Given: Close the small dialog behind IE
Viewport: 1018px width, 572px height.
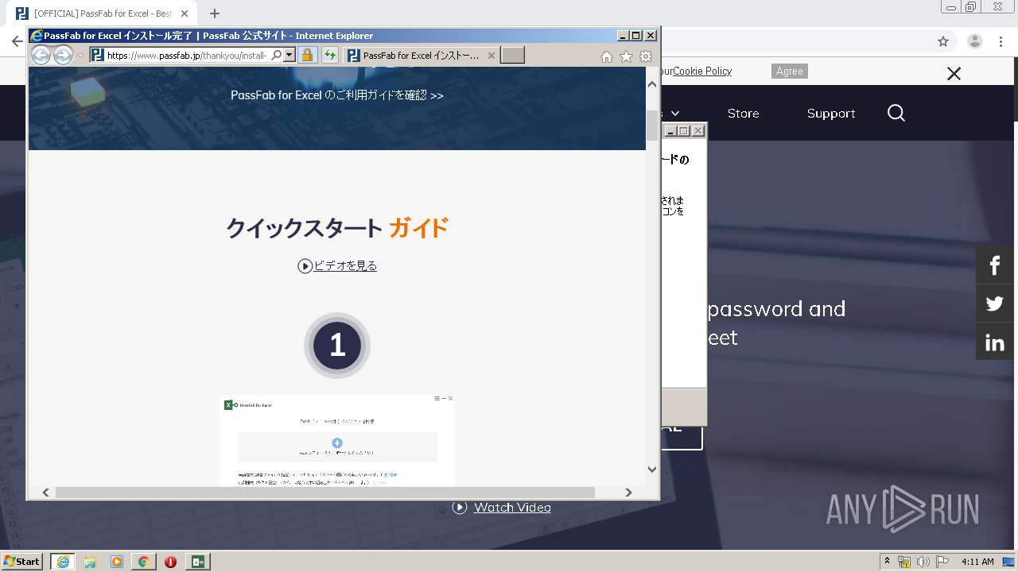Looking at the screenshot, I should click(x=698, y=131).
